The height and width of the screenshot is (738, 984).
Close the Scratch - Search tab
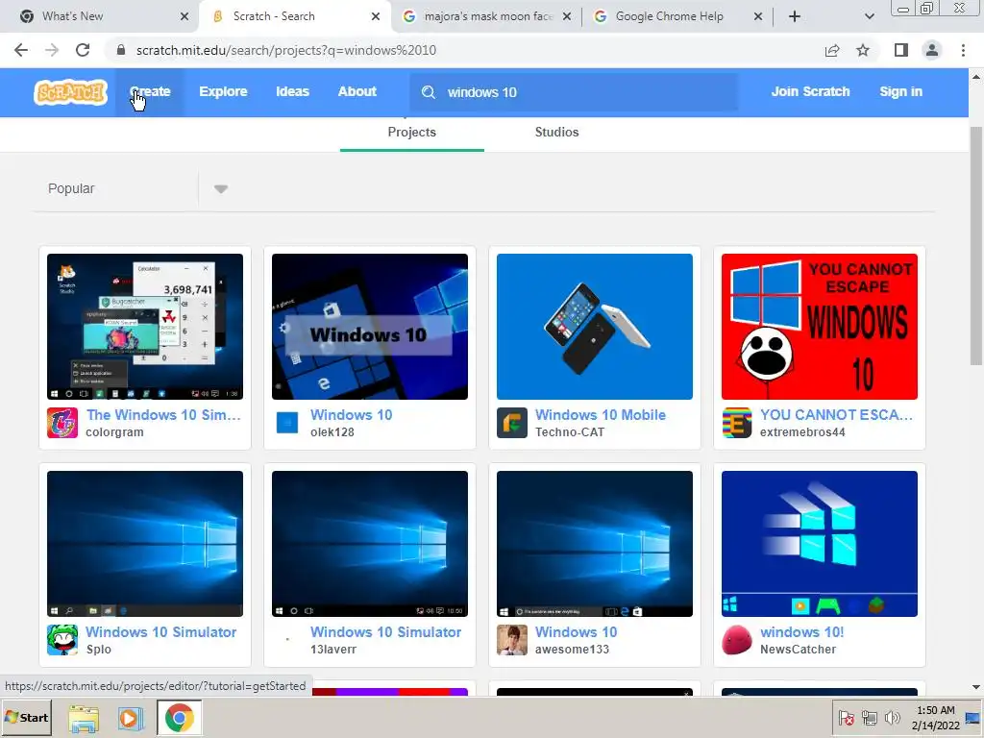tap(376, 16)
